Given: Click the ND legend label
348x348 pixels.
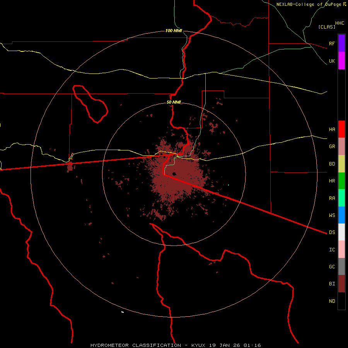Looking at the screenshot, I should (332, 301).
